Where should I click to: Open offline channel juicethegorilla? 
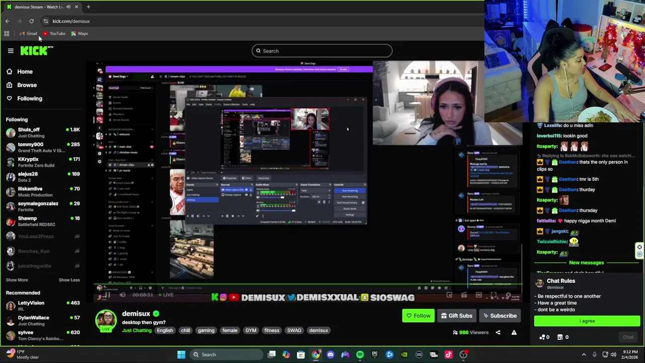click(42, 266)
